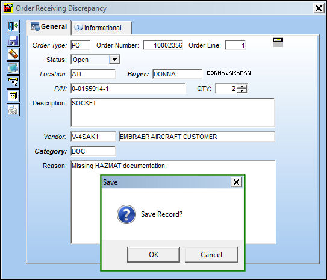This screenshot has width=327, height=280.
Task: Click the Save Record? message text
Action: point(161,214)
